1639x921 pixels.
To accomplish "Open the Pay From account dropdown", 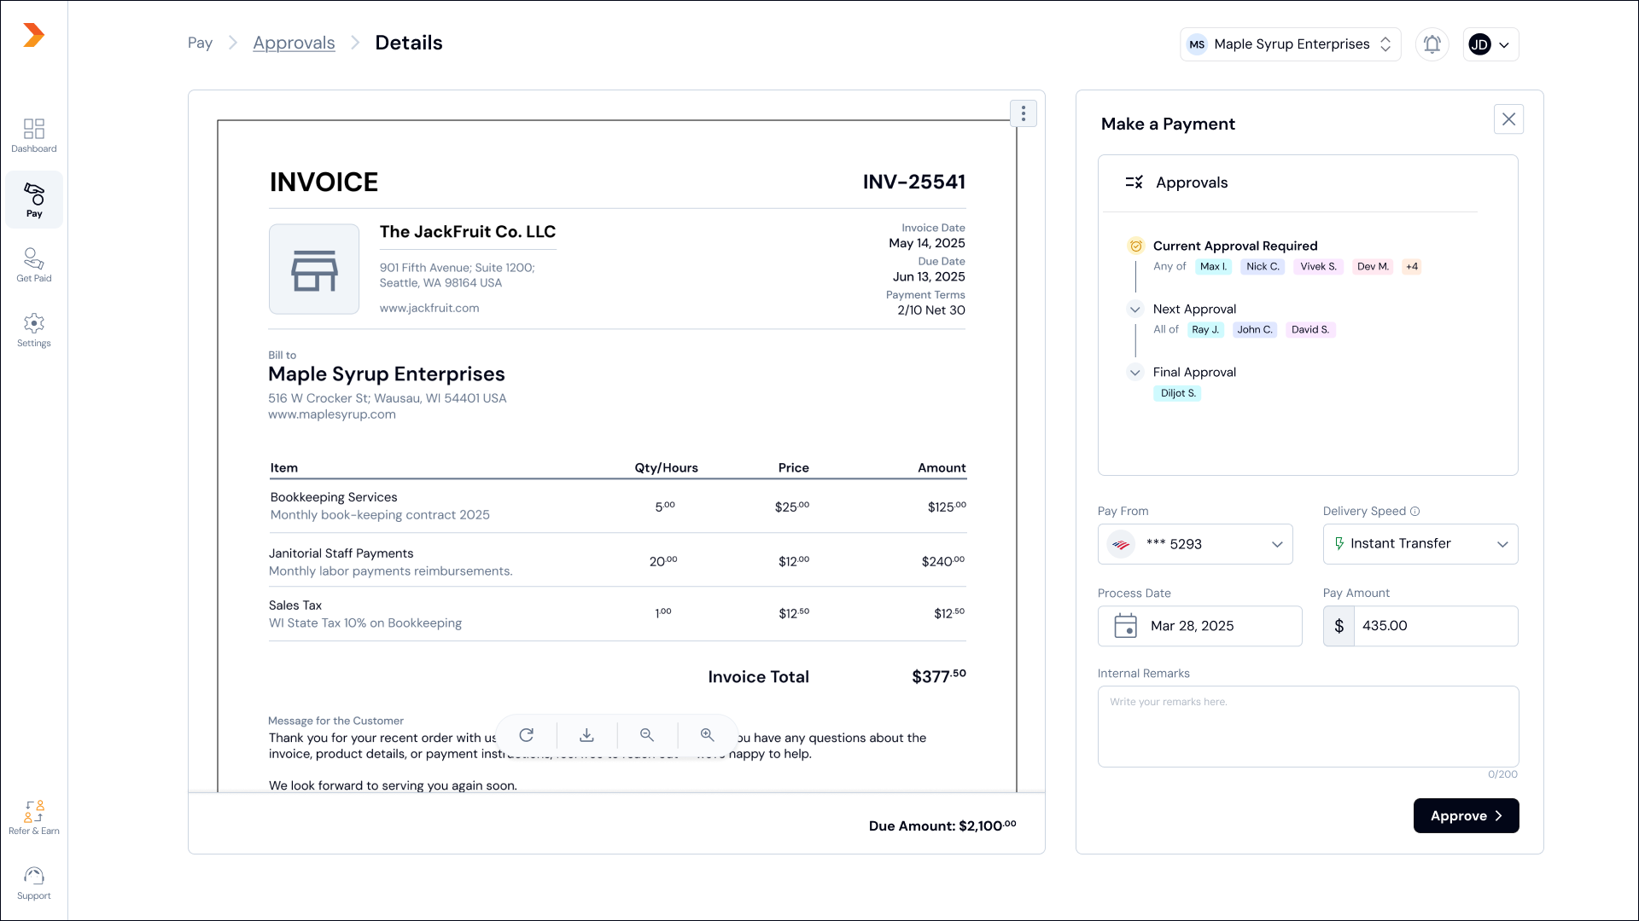I will [1195, 544].
